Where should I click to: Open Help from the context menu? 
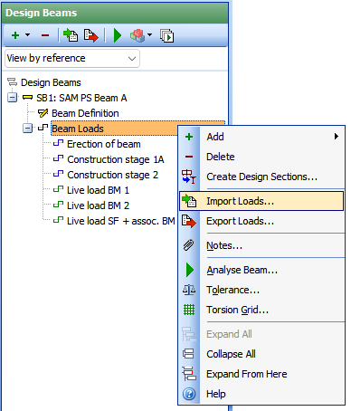[261, 394]
